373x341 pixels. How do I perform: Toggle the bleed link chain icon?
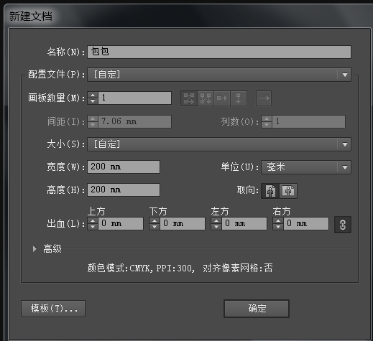coord(343,225)
